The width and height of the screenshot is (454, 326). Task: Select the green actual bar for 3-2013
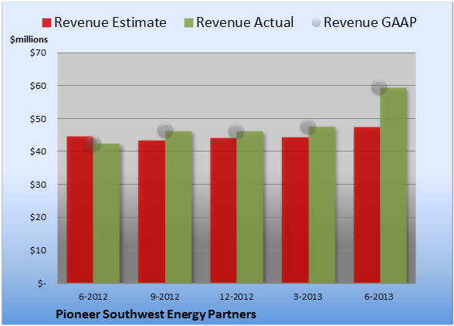tap(322, 205)
